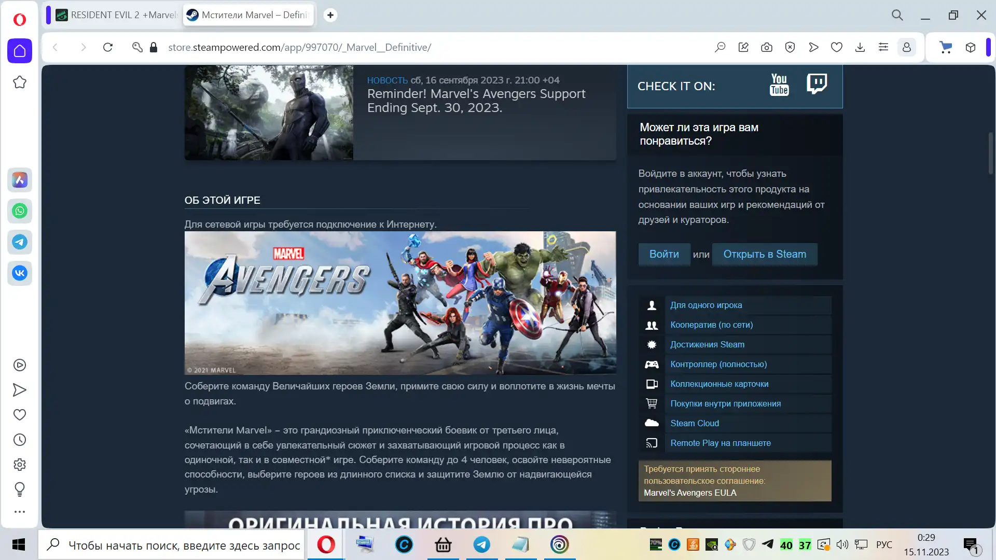Viewport: 996px width, 560px height.
Task: Open the volume speaker tray icon
Action: [842, 544]
